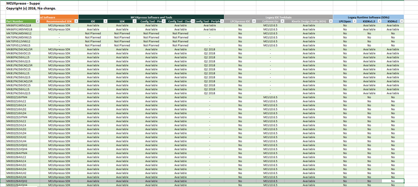Select part number cell MK70FN1M0VMJ15
The height and width of the screenshot is (187, 418).
coord(23,37)
